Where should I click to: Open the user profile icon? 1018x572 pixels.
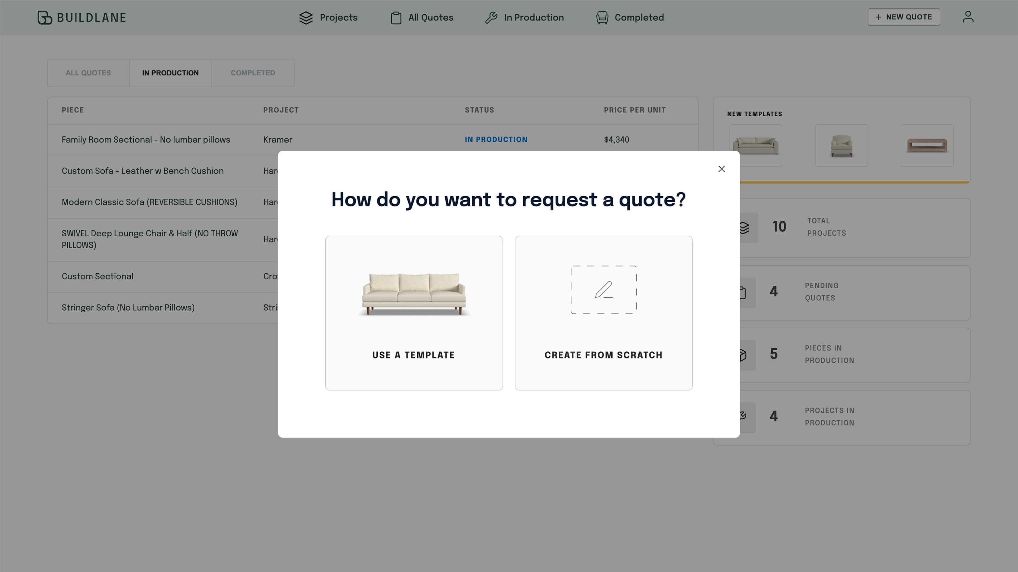(x=968, y=17)
